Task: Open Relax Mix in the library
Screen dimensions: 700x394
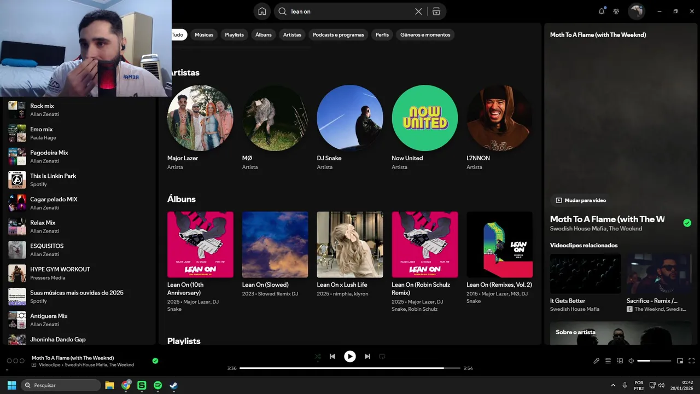Action: tap(79, 227)
